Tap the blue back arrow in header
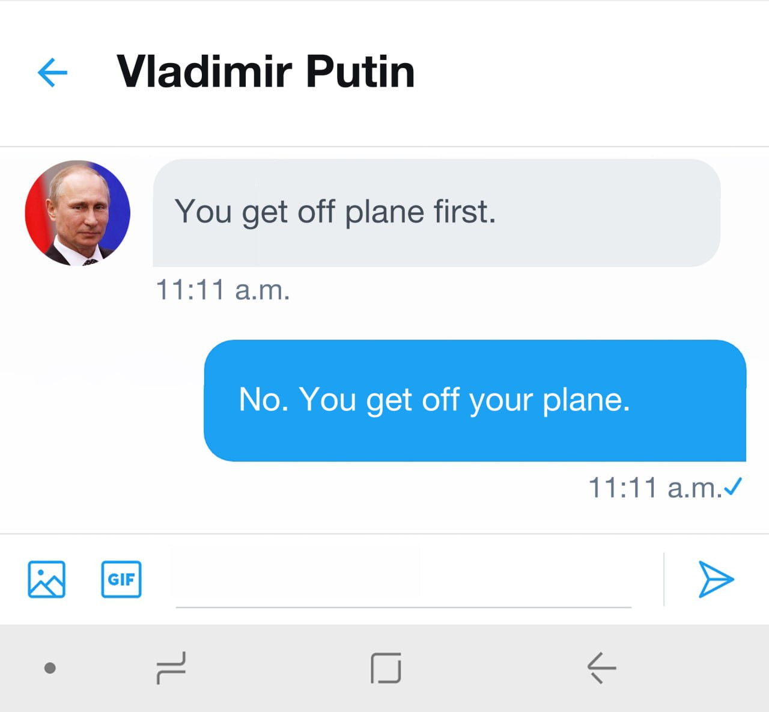 (52, 73)
